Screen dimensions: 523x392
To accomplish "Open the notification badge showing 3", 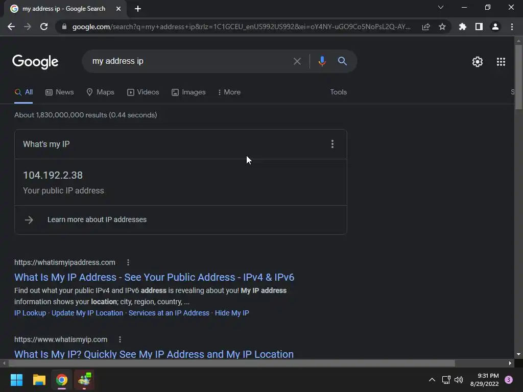I will (x=509, y=380).
